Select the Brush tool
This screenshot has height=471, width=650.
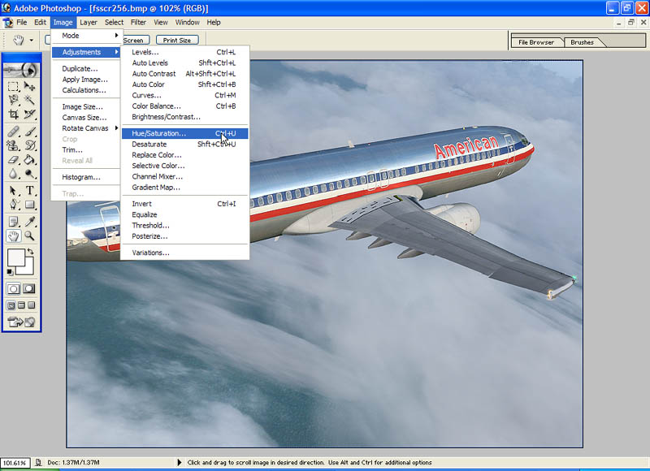coord(30,131)
